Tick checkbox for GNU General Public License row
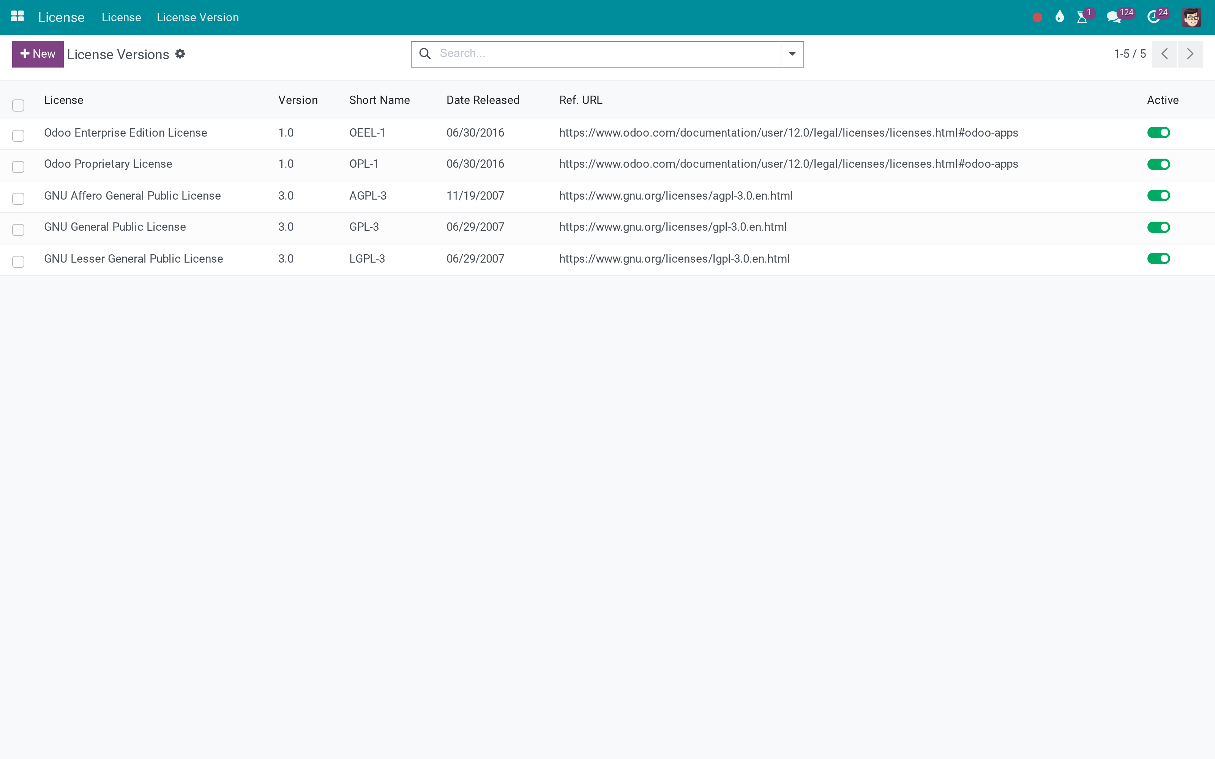The height and width of the screenshot is (759, 1215). tap(19, 230)
